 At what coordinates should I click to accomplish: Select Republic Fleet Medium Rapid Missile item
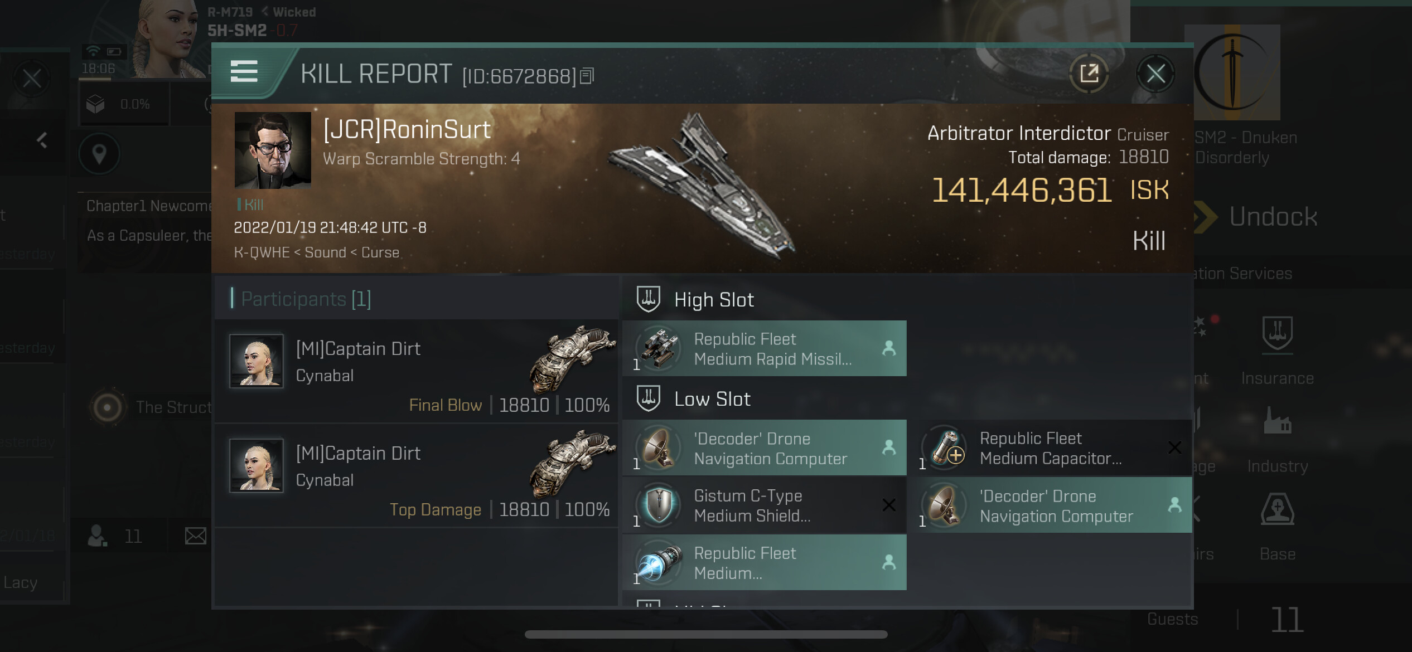point(764,349)
